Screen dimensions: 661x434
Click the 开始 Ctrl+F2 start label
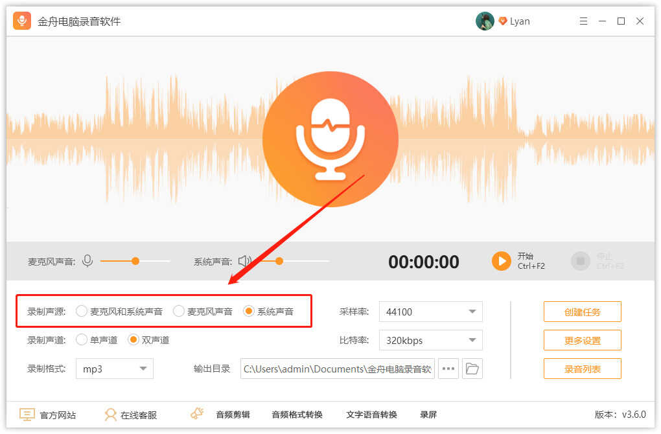coord(531,261)
